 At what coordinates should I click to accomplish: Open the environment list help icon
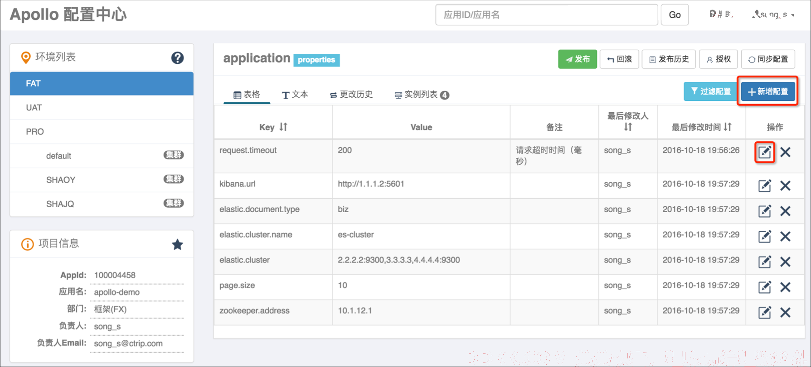pos(177,57)
